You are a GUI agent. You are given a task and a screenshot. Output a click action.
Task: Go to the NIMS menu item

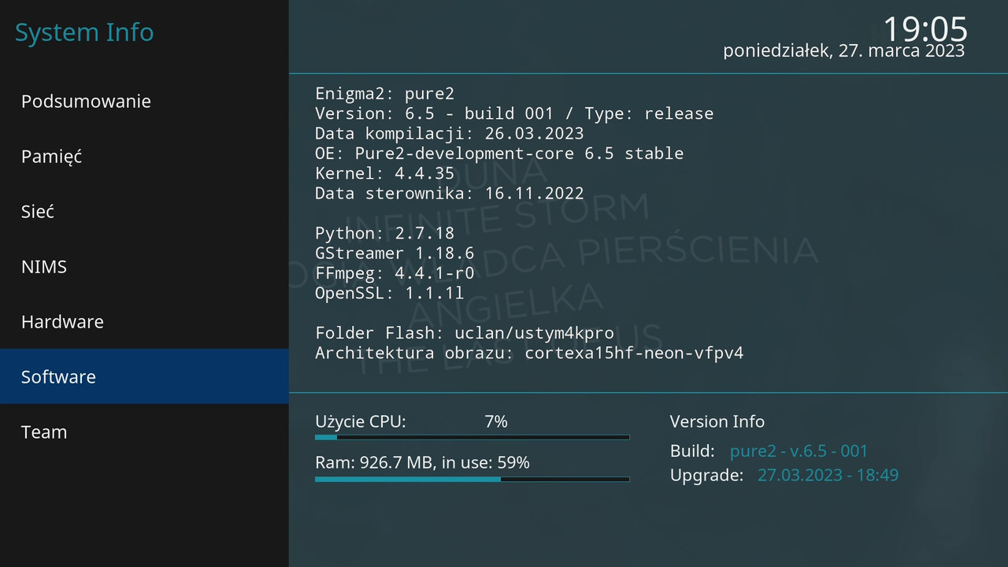click(144, 266)
